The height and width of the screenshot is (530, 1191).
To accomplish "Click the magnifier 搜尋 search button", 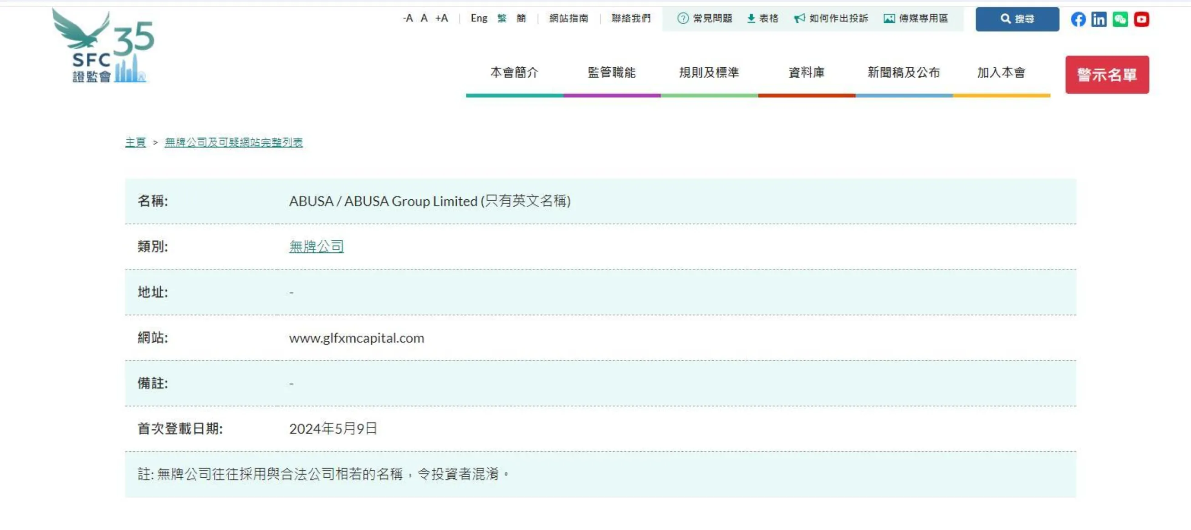I will click(1017, 19).
